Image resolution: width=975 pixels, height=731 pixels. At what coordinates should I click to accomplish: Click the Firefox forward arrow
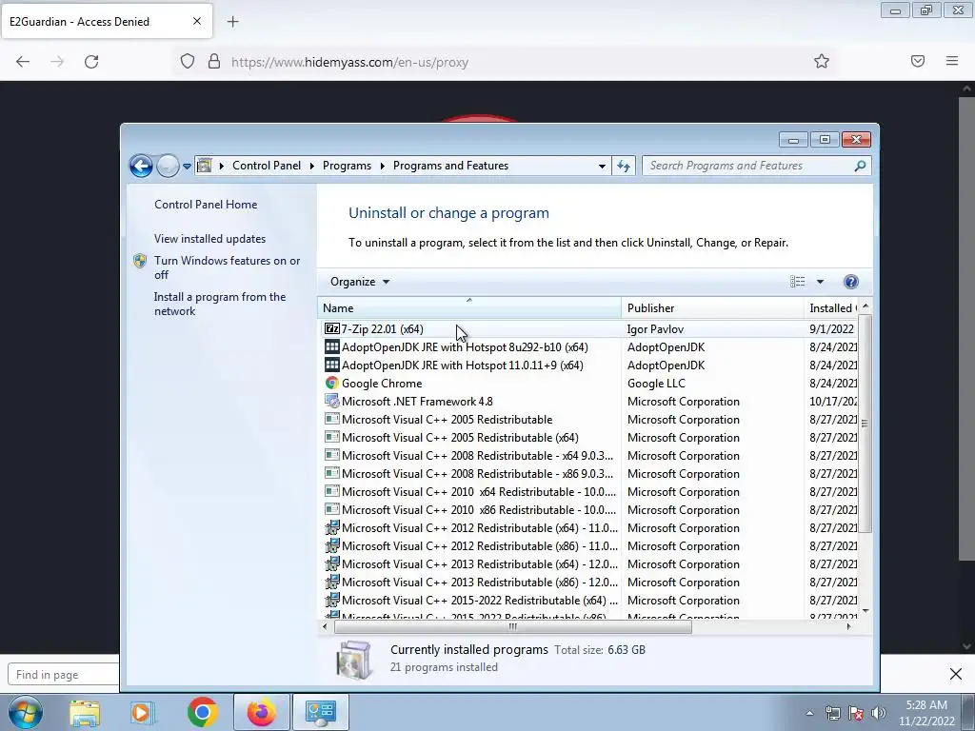(x=57, y=62)
